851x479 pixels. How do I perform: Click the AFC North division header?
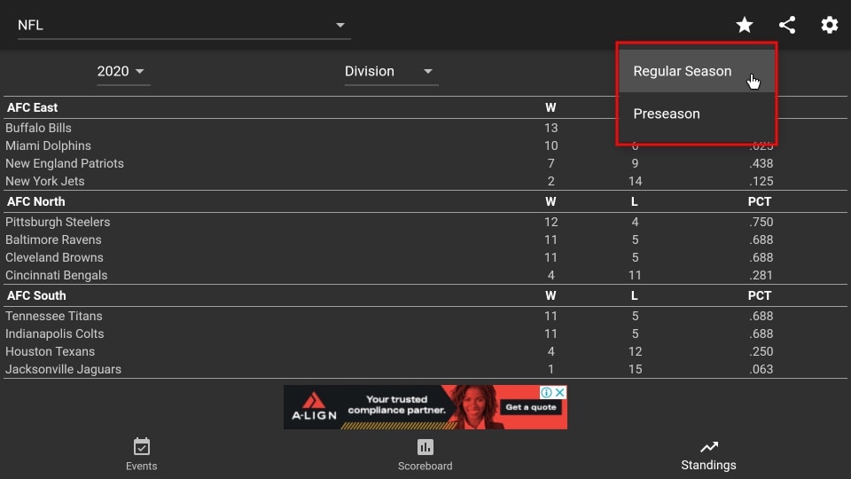click(36, 201)
